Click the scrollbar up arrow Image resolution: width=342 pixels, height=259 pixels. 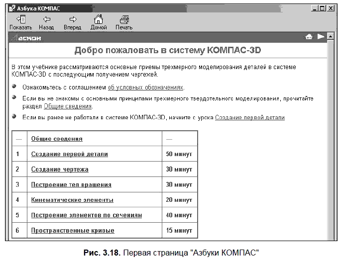tap(331, 36)
